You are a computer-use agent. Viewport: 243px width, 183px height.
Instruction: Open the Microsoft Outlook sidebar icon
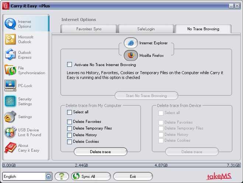pos(10,39)
